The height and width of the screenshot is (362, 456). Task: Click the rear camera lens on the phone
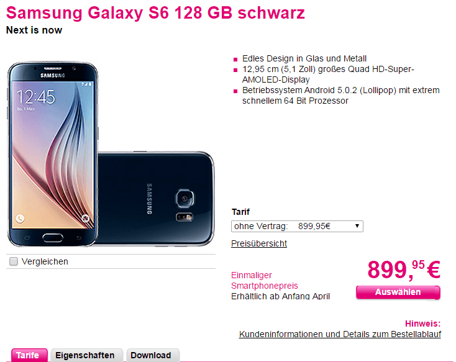point(185,199)
